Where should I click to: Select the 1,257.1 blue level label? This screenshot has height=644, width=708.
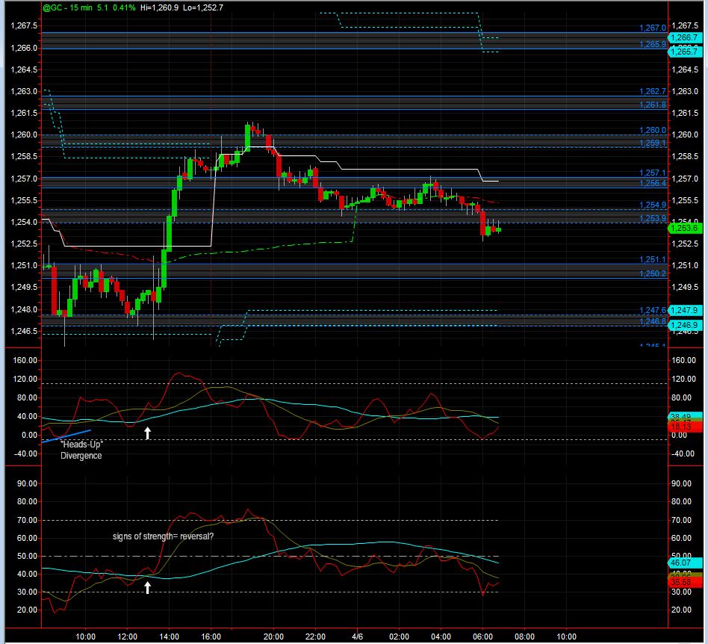(x=653, y=173)
